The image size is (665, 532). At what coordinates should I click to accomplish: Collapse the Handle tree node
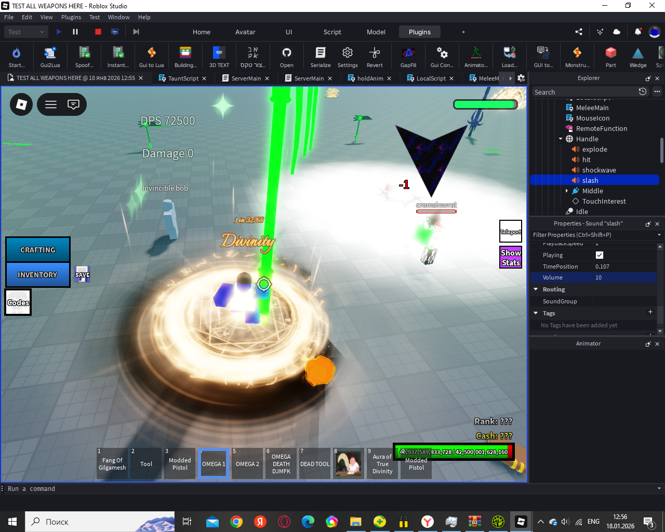pos(561,139)
